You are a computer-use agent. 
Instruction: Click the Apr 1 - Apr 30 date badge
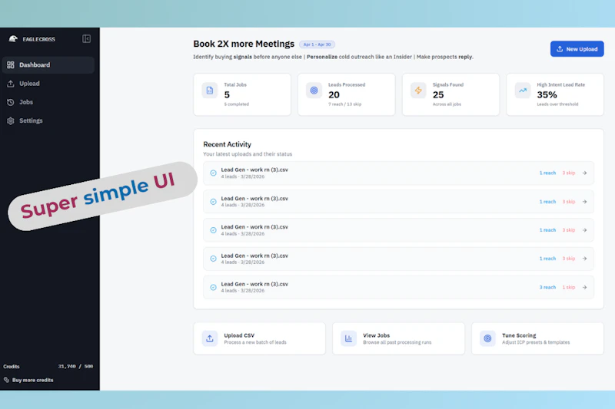point(317,45)
